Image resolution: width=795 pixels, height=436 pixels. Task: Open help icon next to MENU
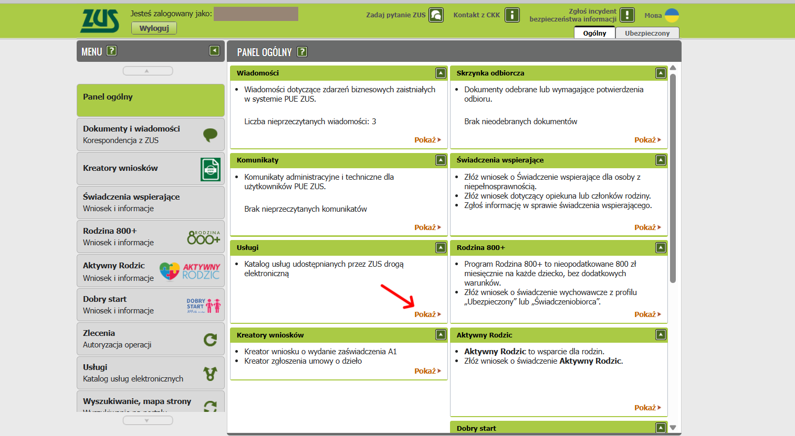[x=111, y=51]
